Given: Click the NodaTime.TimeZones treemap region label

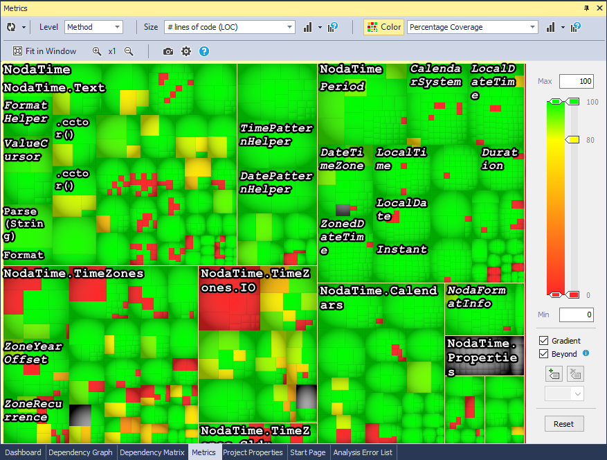Looking at the screenshot, I should click(x=73, y=273).
